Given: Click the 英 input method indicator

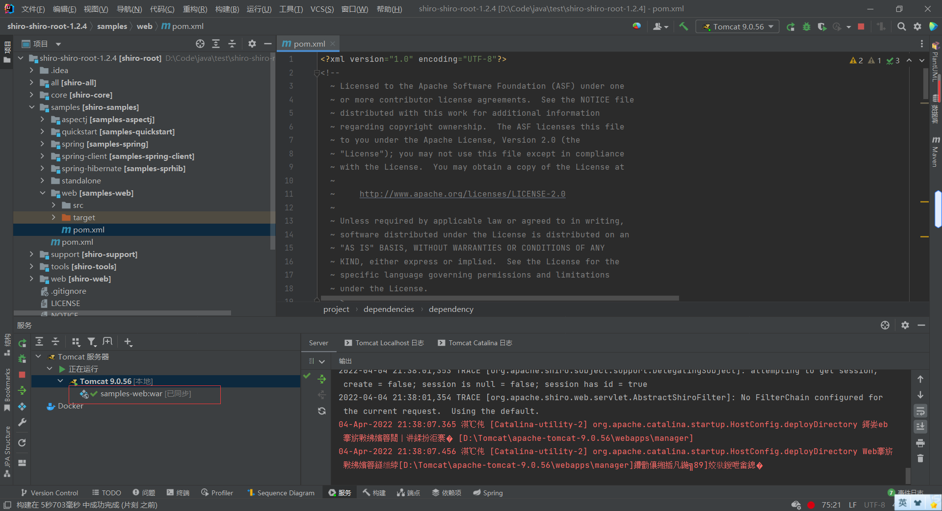Looking at the screenshot, I should pos(903,503).
